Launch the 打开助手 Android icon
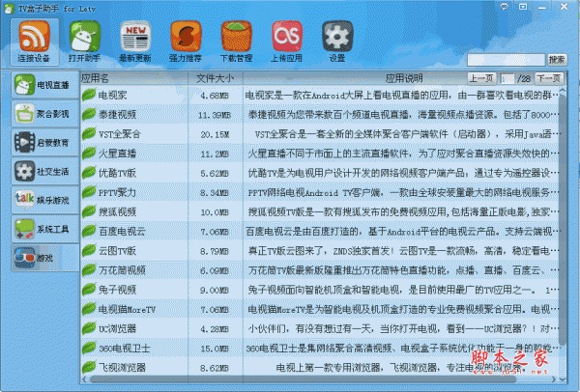The width and height of the screenshot is (580, 392). tap(85, 42)
